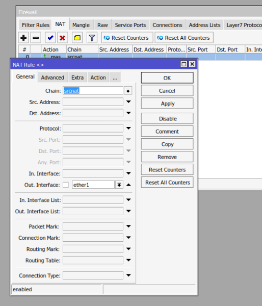
Task: Switch to Advanced tab in NAT Rule
Action: click(x=53, y=78)
